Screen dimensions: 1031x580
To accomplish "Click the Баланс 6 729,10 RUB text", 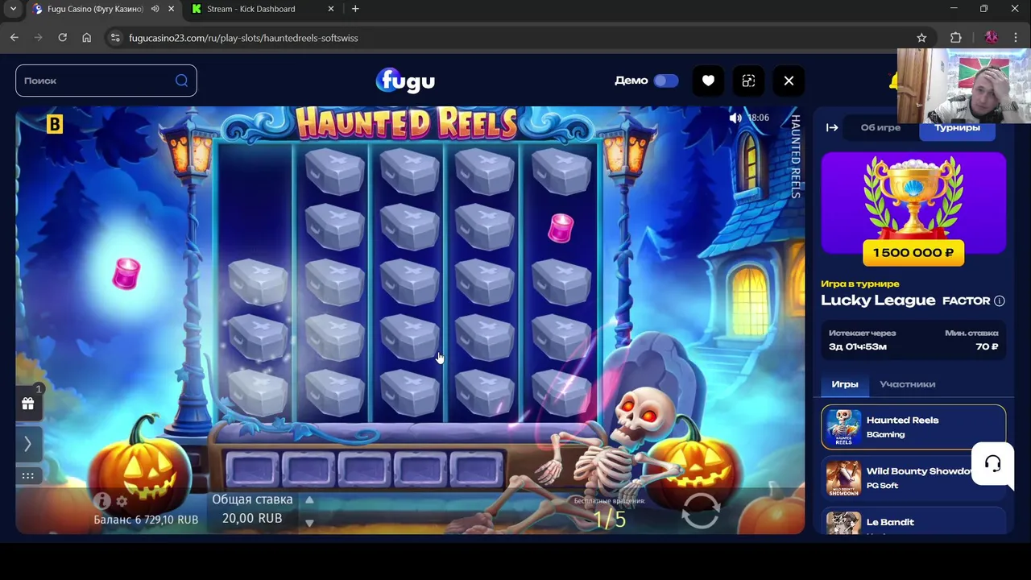I will point(146,520).
